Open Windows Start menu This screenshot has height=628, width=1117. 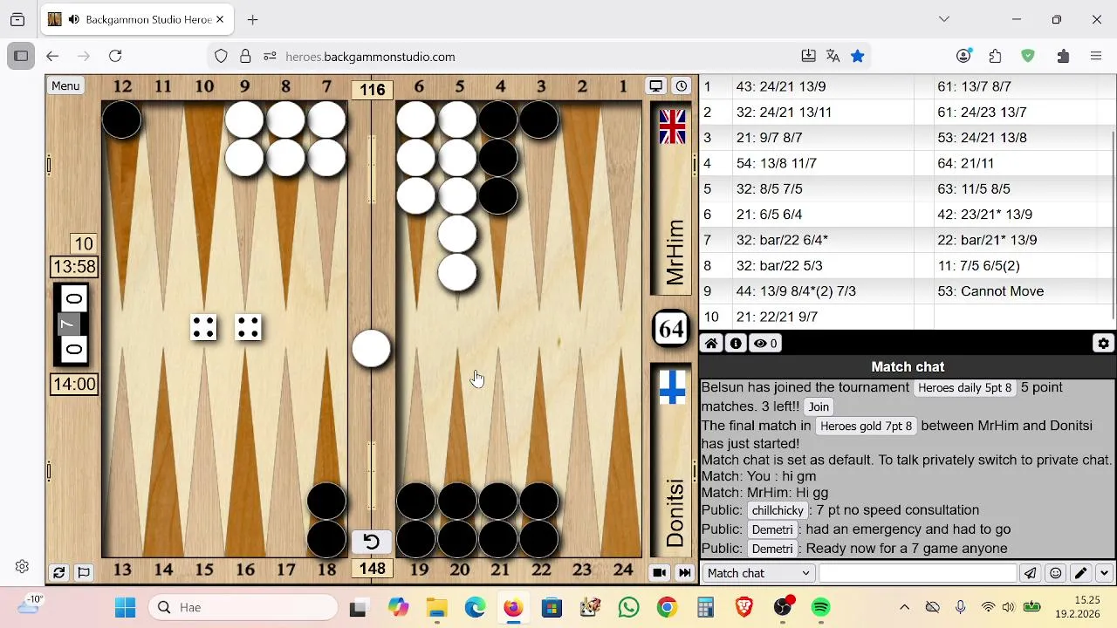(x=125, y=607)
